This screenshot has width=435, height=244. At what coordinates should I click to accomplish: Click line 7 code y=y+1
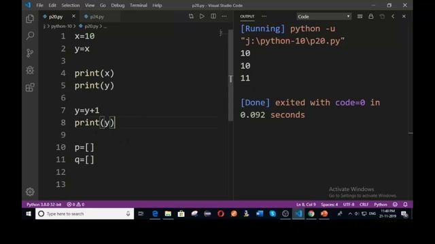[87, 110]
